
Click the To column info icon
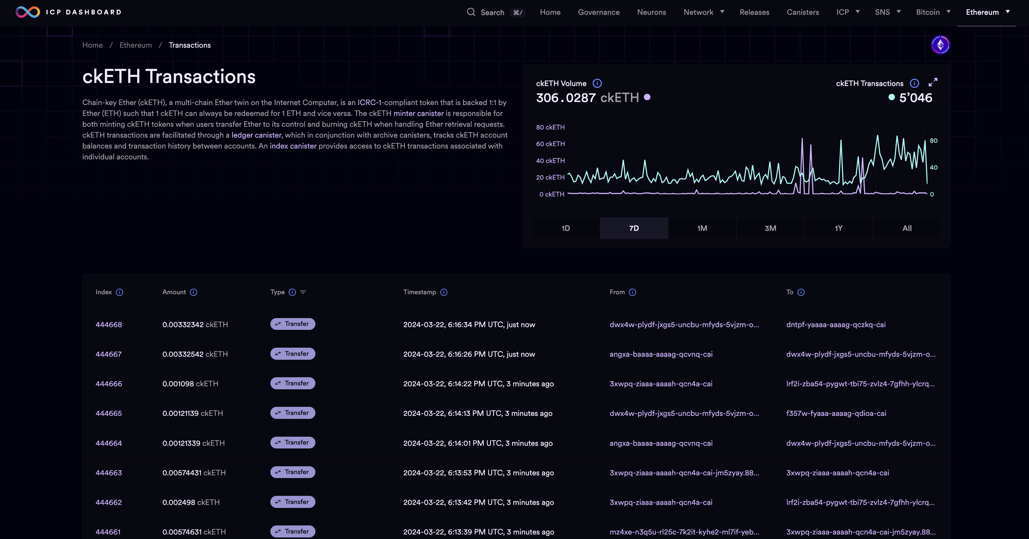point(801,292)
